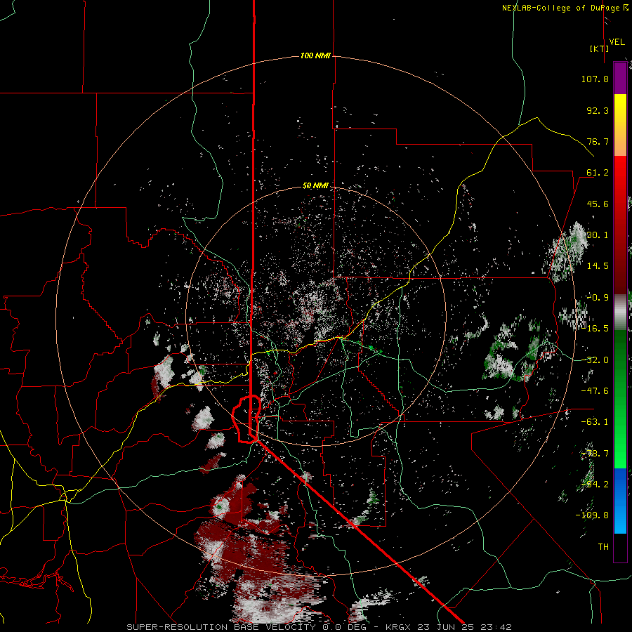Click the 76.7 legend value

pyautogui.click(x=598, y=141)
